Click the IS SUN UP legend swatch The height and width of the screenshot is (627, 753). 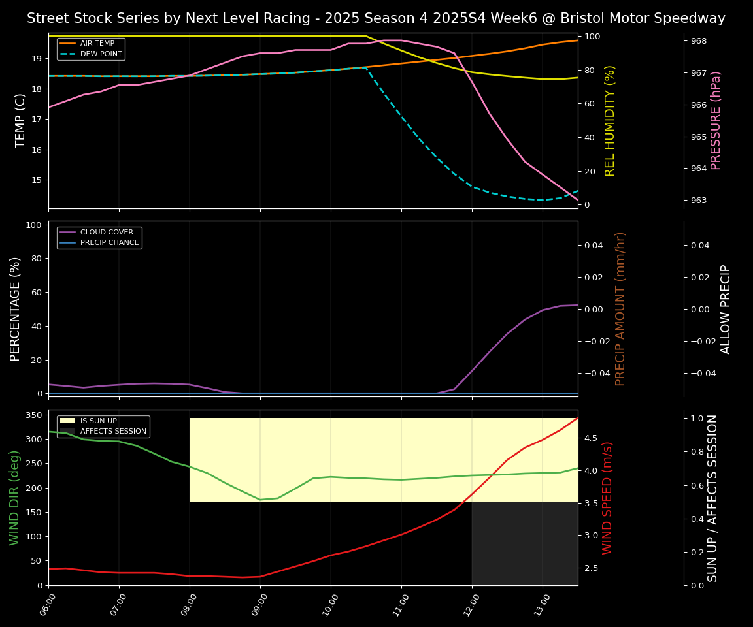67,421
